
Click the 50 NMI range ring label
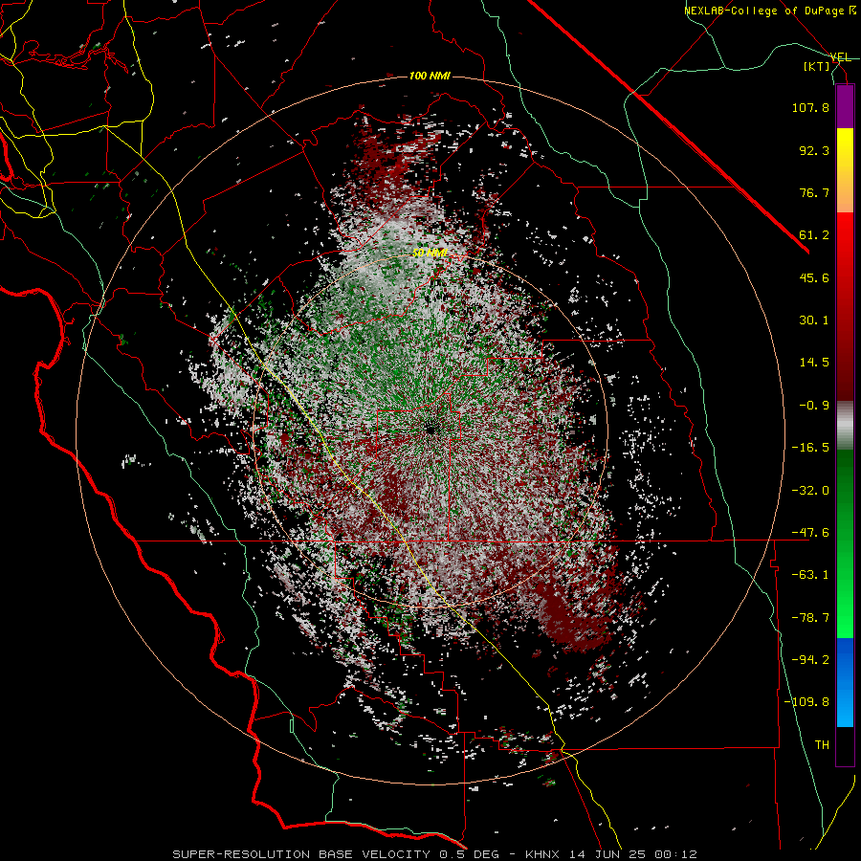[x=430, y=254]
